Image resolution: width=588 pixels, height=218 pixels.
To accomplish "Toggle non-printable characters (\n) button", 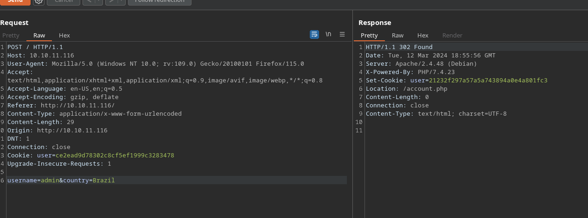I will 328,34.
